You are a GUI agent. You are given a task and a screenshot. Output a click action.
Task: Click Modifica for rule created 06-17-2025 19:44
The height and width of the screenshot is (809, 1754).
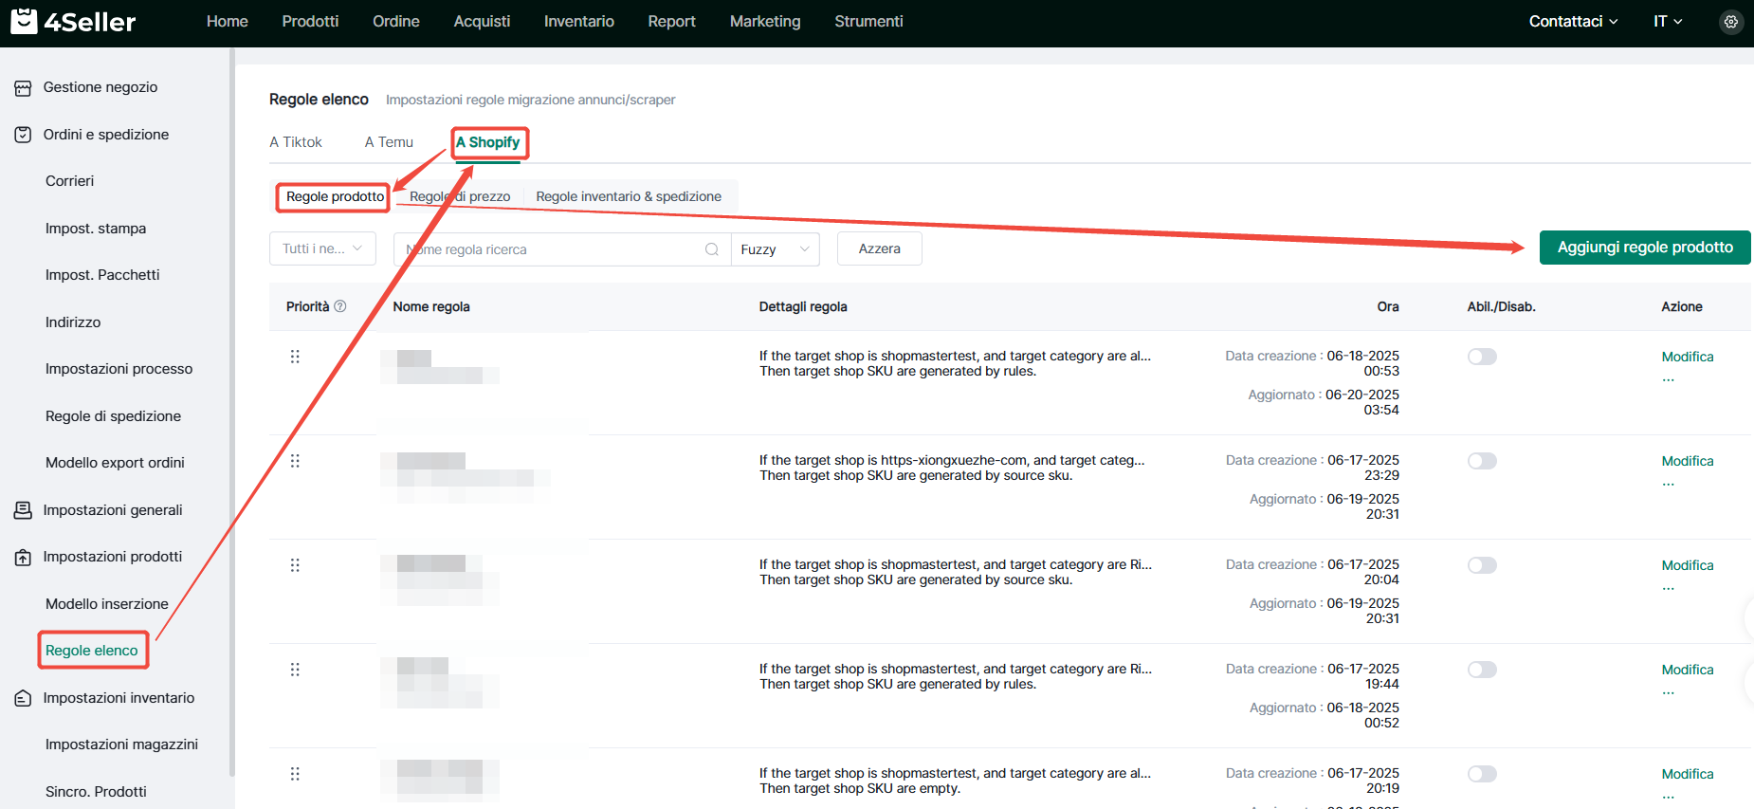point(1688,670)
